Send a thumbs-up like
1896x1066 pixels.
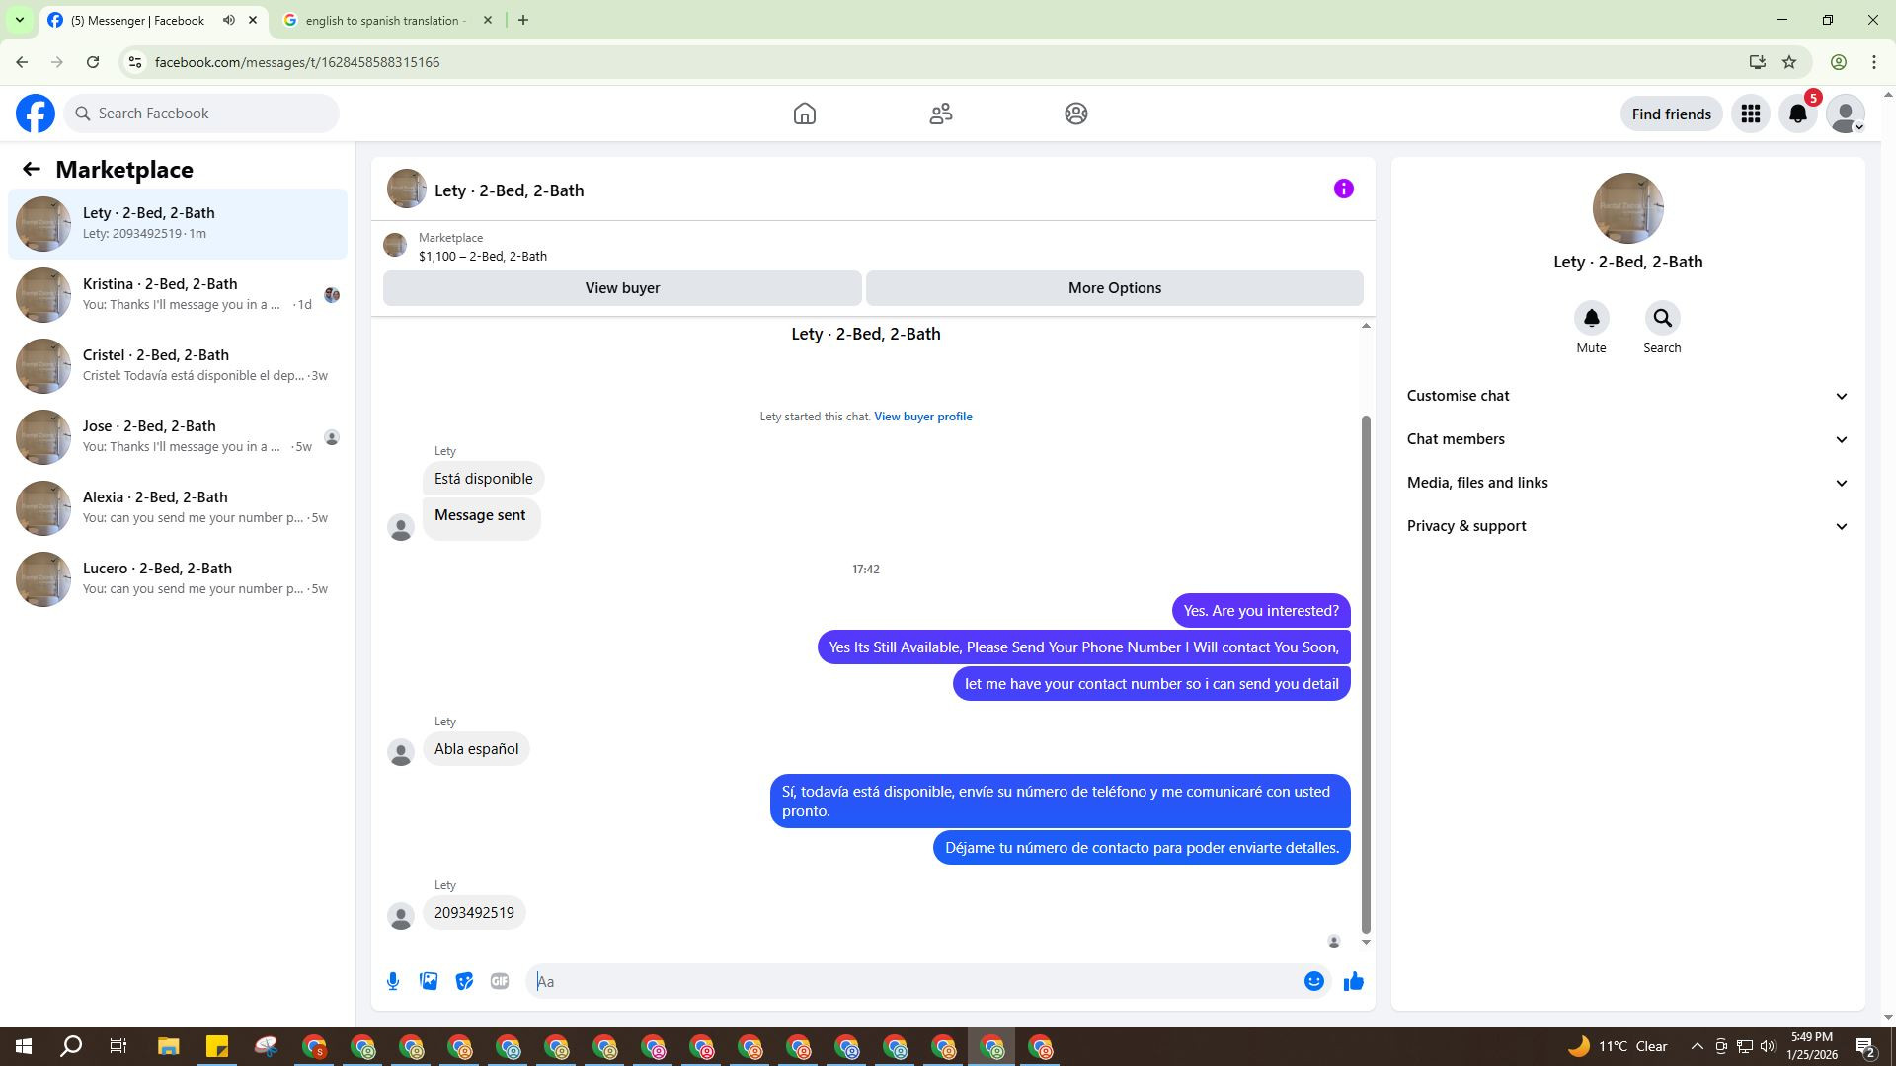(1354, 981)
